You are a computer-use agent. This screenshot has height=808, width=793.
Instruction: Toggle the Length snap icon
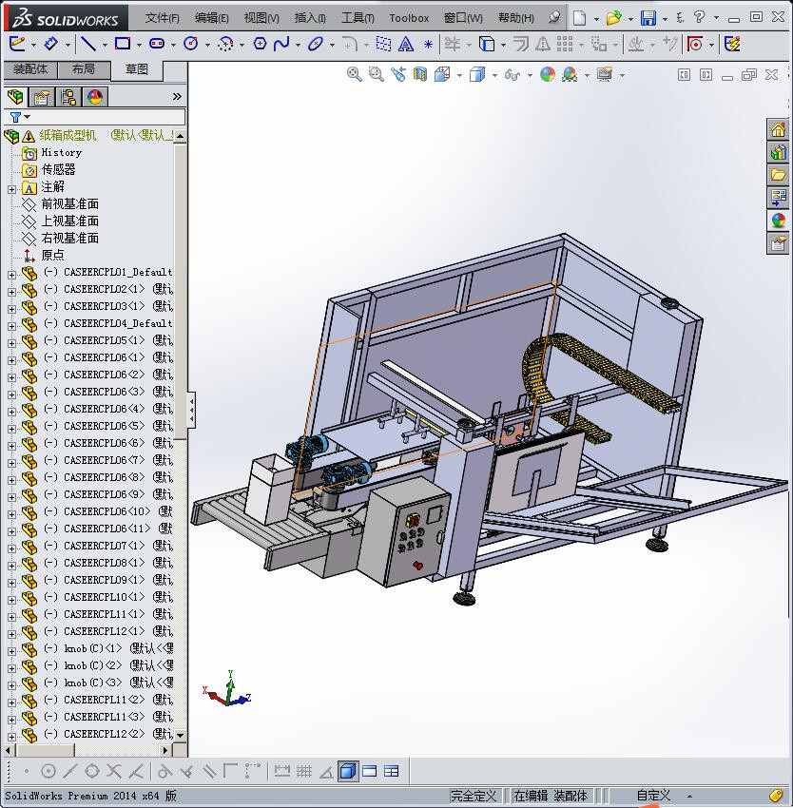[282, 771]
